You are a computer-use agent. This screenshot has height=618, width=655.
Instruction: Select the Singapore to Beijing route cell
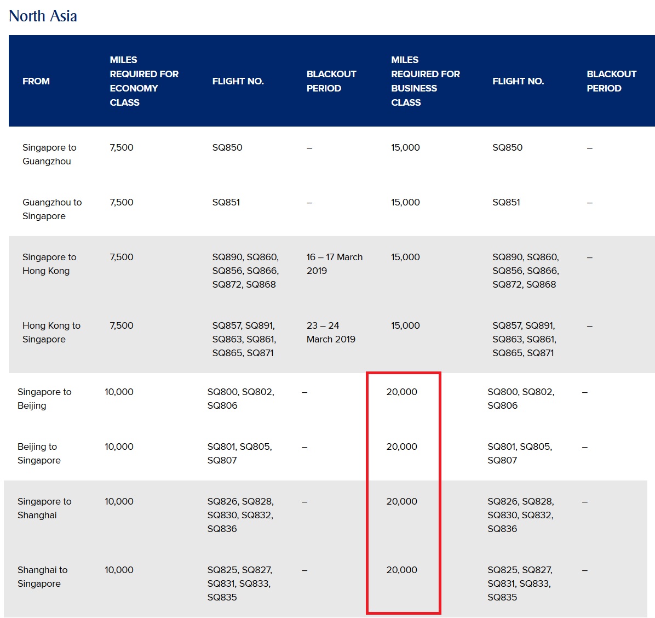(x=44, y=399)
